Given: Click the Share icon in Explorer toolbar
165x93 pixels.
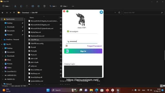Looking at the screenshot, I should pos(39,6).
